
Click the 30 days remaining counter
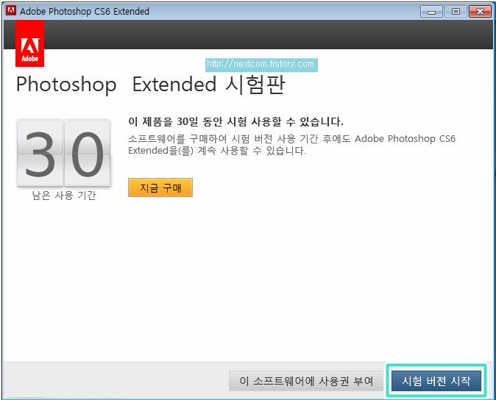[63, 153]
